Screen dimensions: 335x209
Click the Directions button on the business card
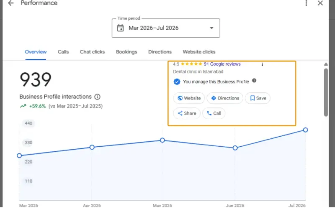point(225,98)
